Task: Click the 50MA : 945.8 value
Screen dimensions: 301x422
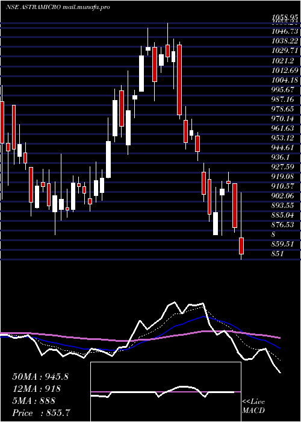Action: 40,377
